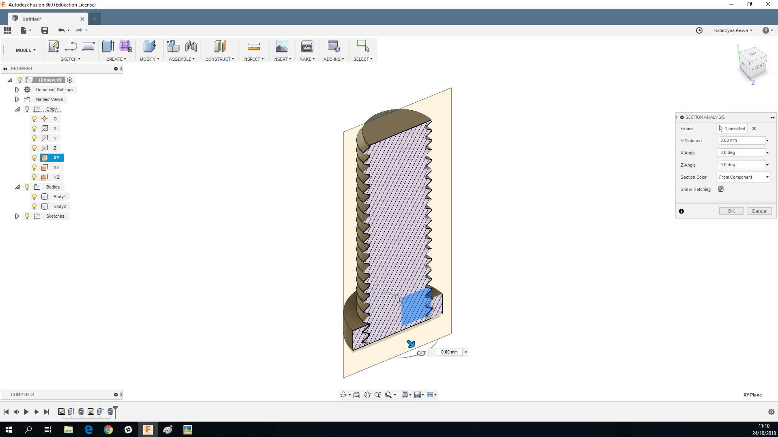This screenshot has height=437, width=778.
Task: Click the Press Pull modify icon
Action: pyautogui.click(x=149, y=46)
